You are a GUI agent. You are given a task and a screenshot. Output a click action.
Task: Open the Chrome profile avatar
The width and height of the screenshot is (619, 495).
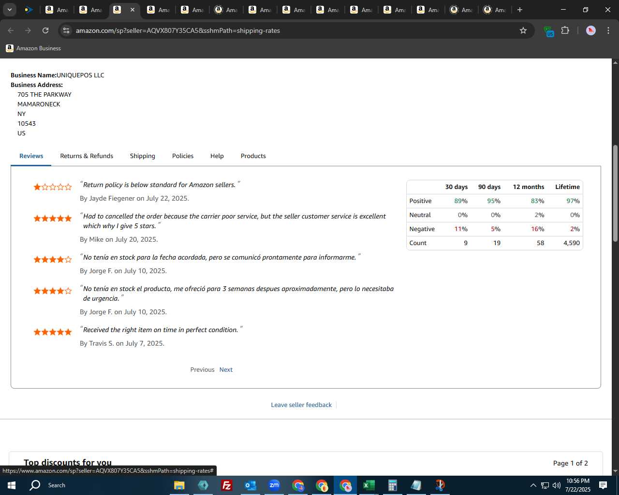[x=591, y=30]
